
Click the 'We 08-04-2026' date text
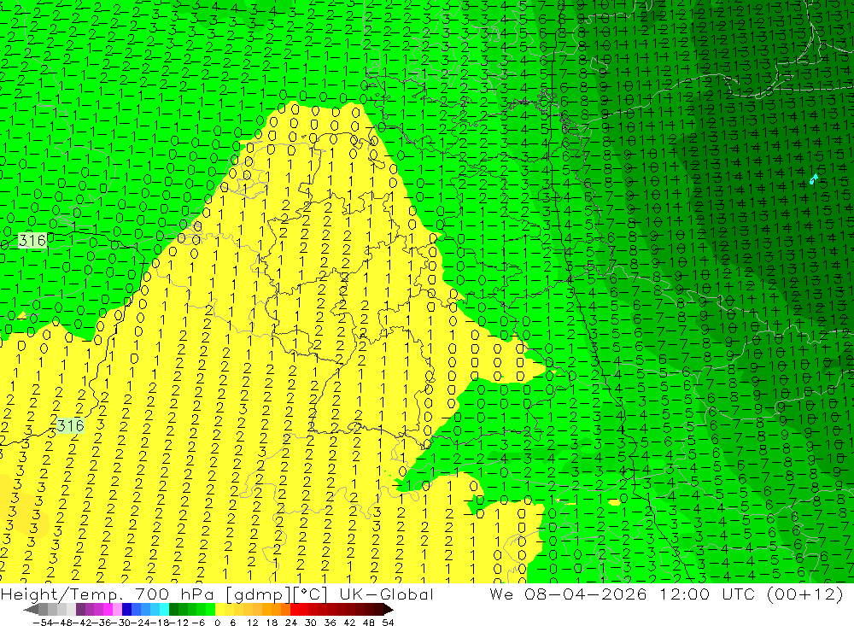(x=568, y=594)
